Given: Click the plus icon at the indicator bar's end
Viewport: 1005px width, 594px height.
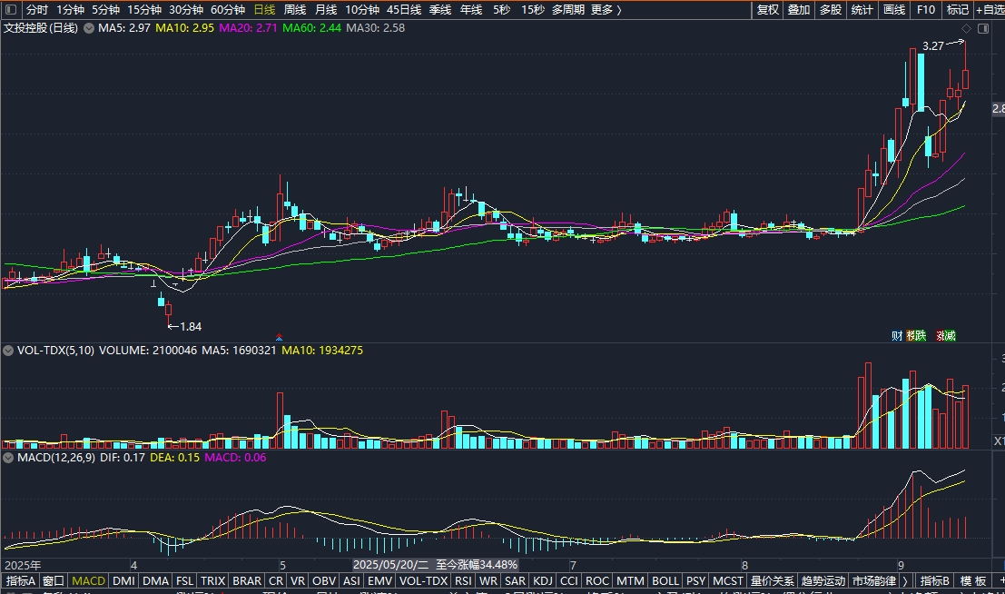Looking at the screenshot, I should 1001,580.
